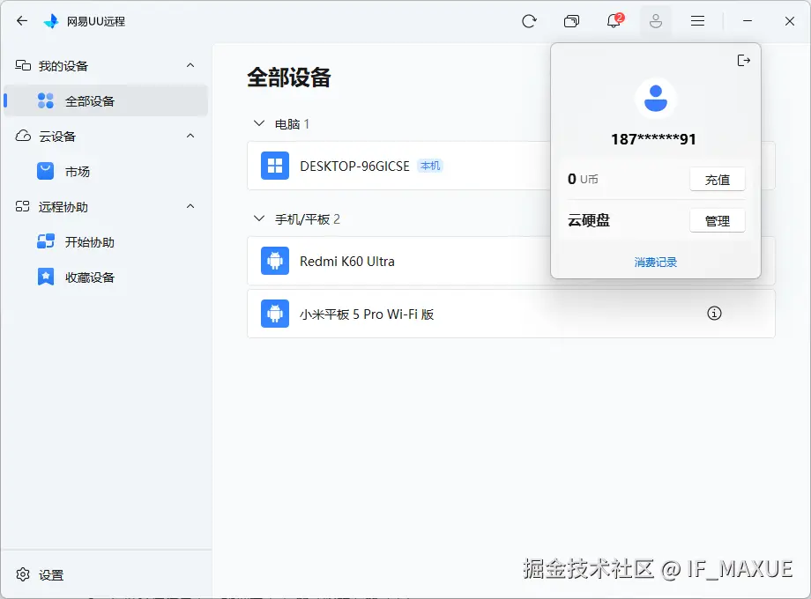The height and width of the screenshot is (599, 811).
Task: Click the 本机 tag on DESKTOP-96GICSE
Action: [430, 166]
